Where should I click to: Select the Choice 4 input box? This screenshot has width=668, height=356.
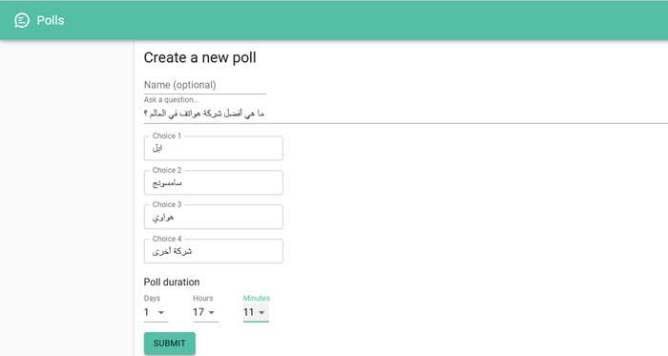214,251
